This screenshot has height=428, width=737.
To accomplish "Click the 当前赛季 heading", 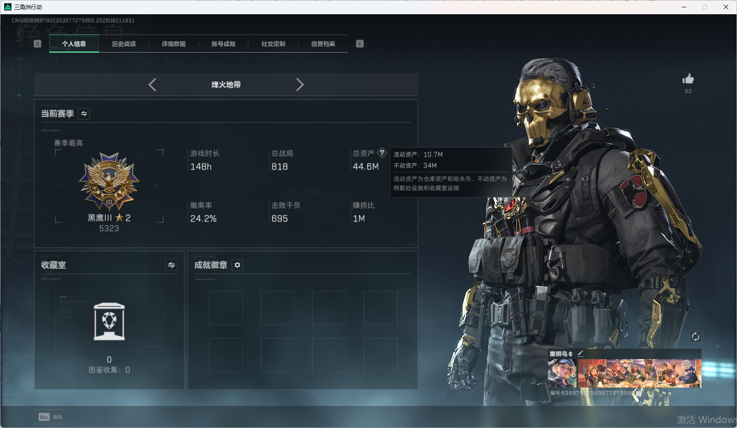I will point(58,113).
